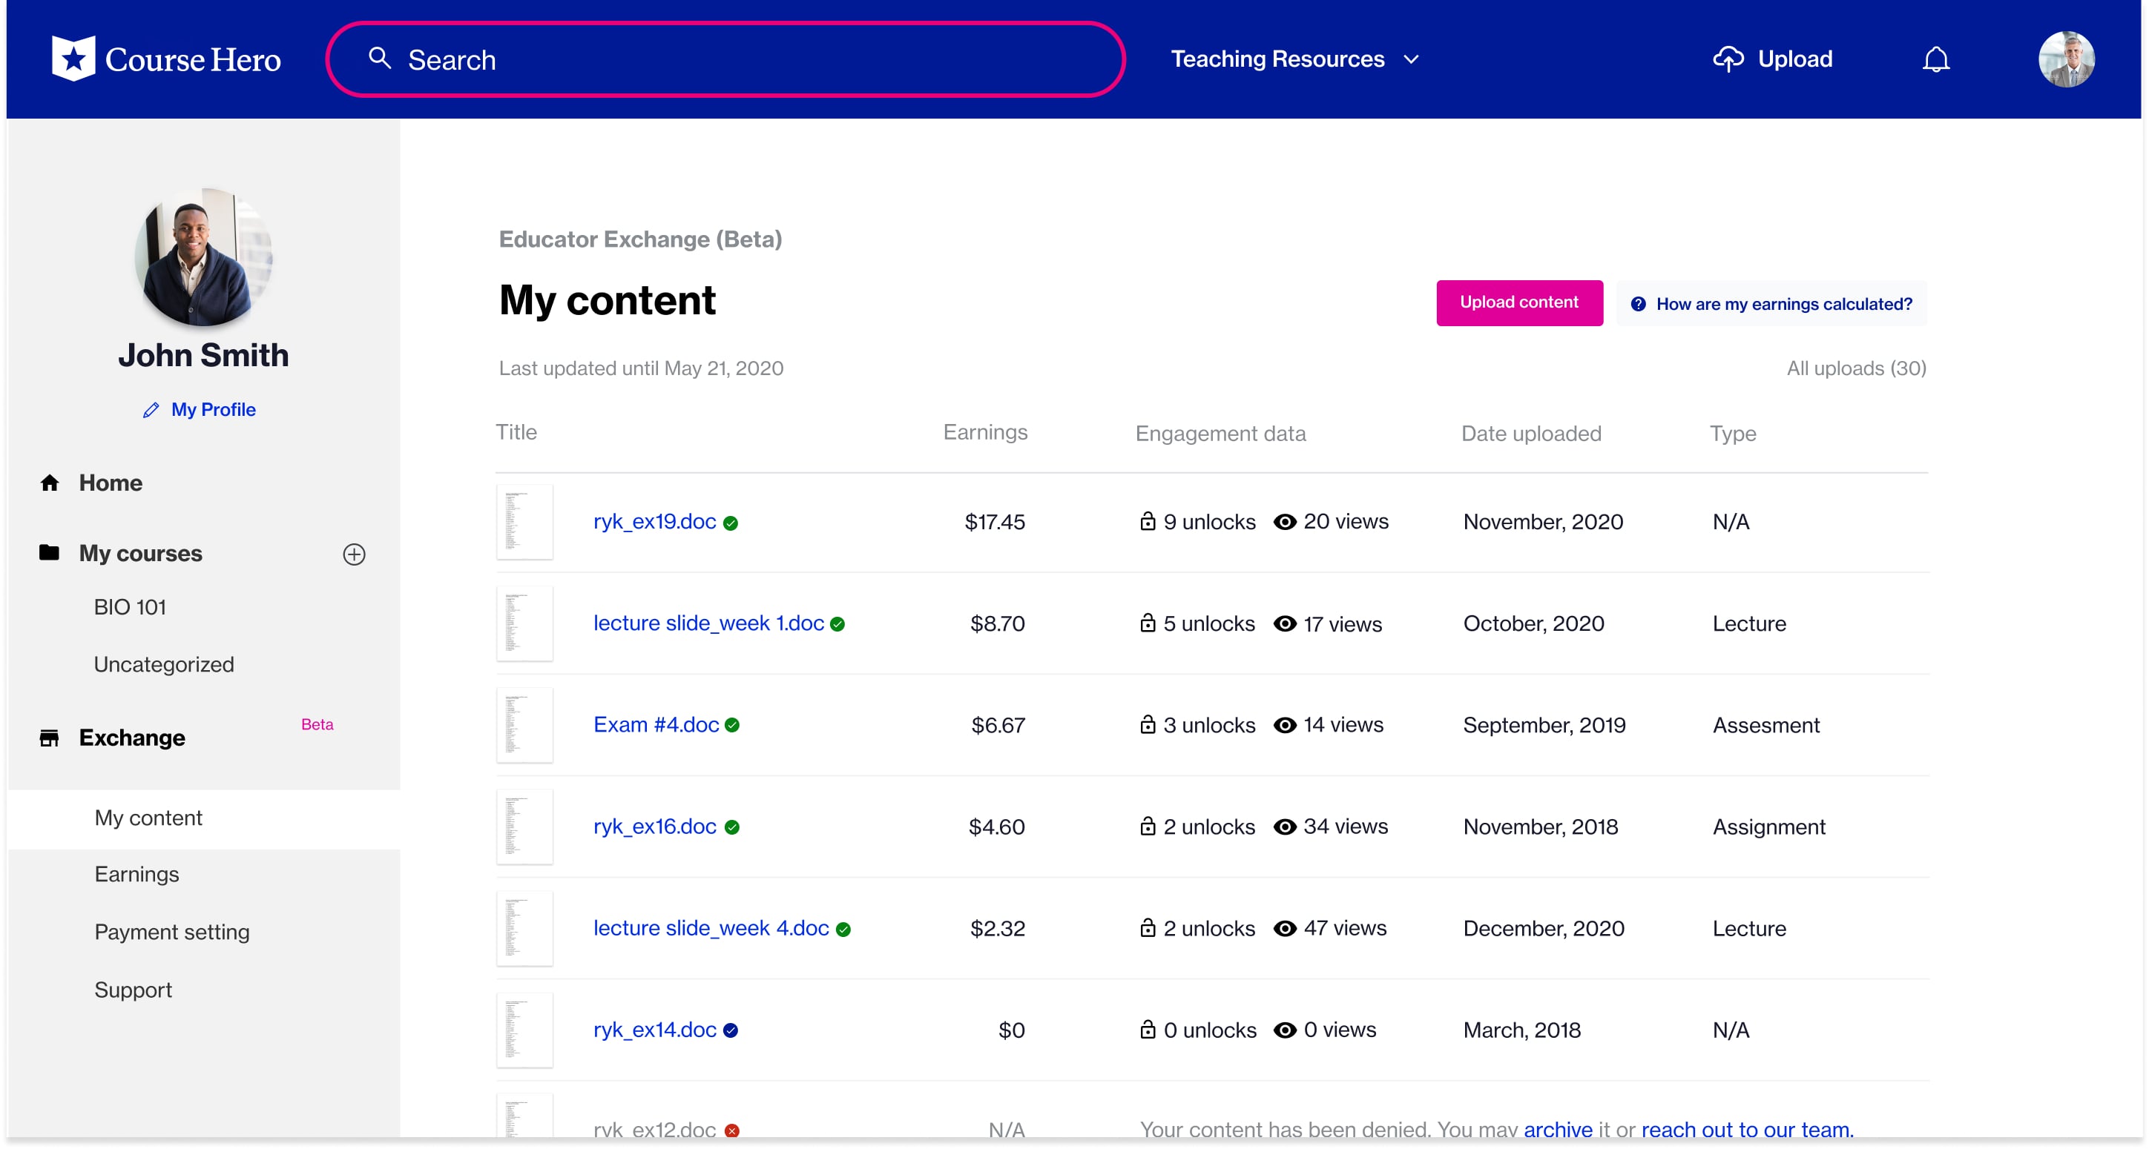Open the All uploads (30) filter

[1855, 368]
